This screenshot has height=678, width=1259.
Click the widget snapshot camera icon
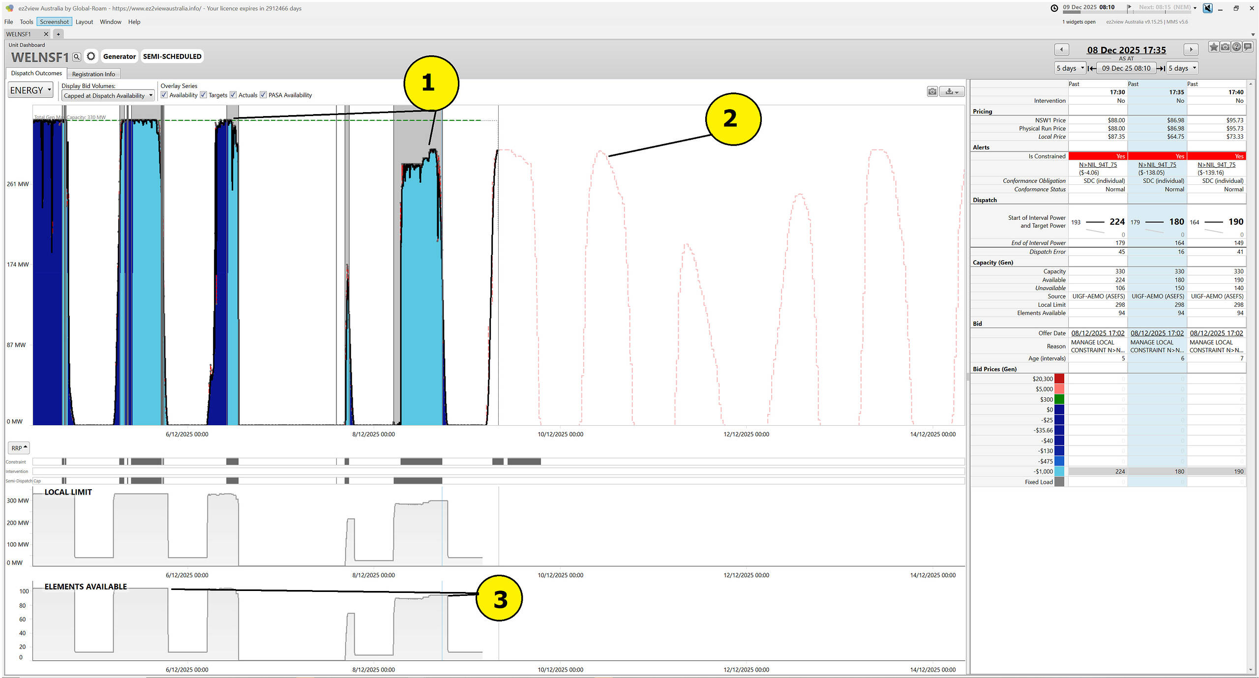[1225, 47]
